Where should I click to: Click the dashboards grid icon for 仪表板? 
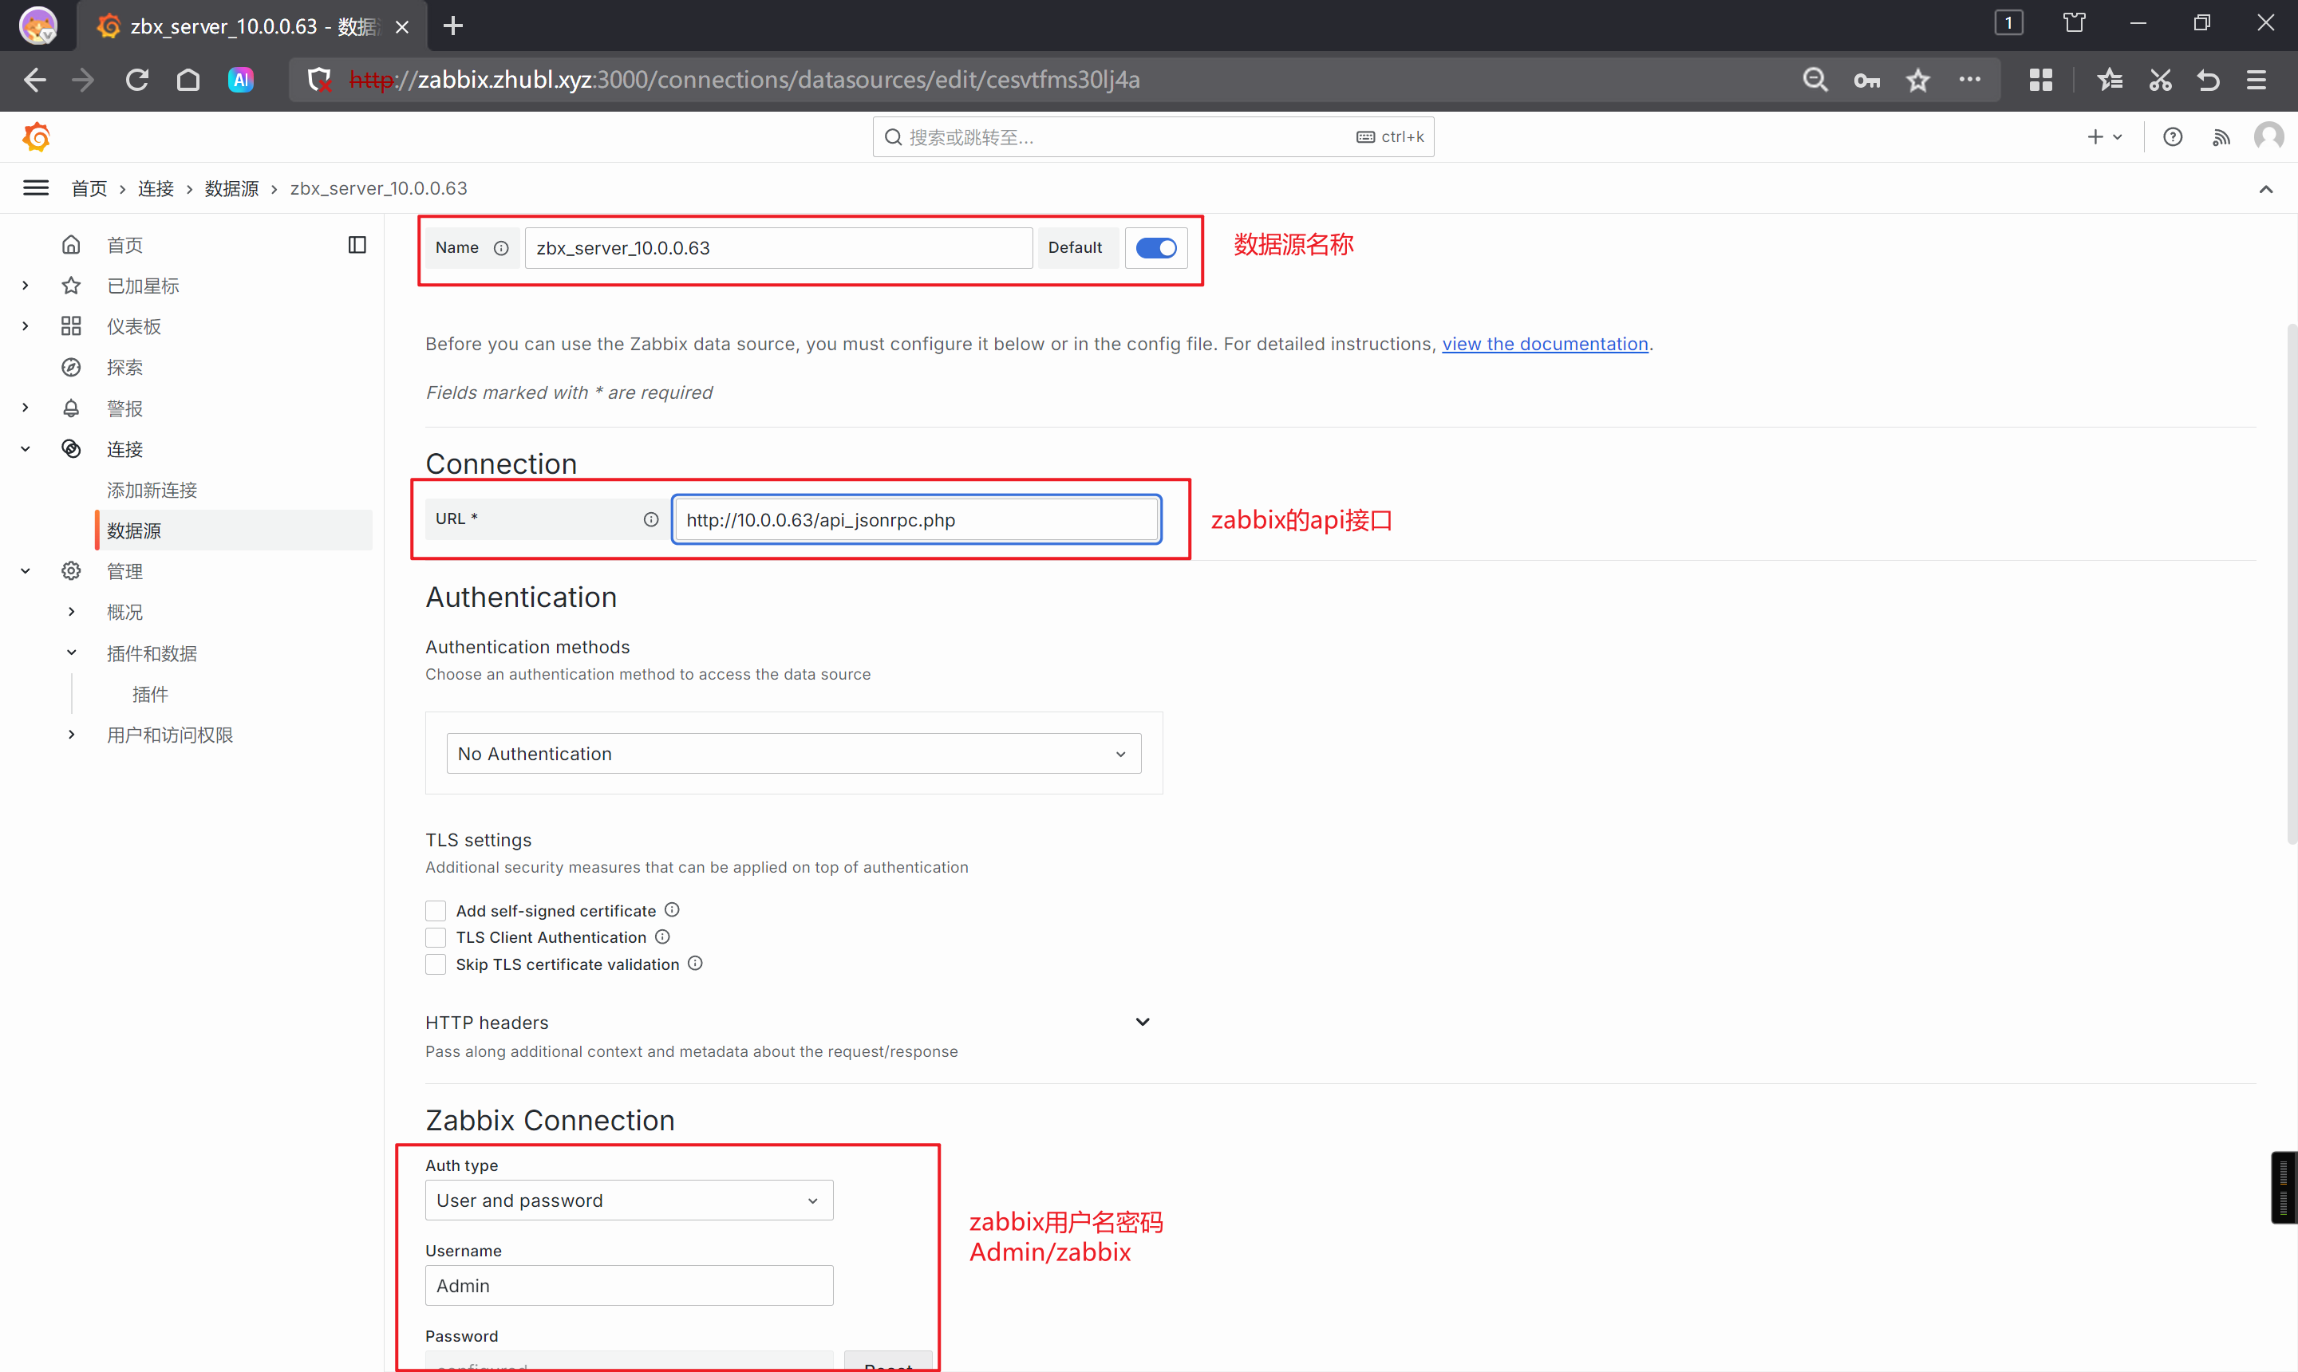pos(71,325)
